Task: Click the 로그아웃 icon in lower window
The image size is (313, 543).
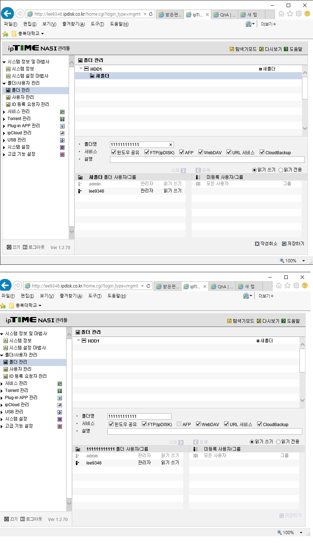Action: (x=23, y=519)
